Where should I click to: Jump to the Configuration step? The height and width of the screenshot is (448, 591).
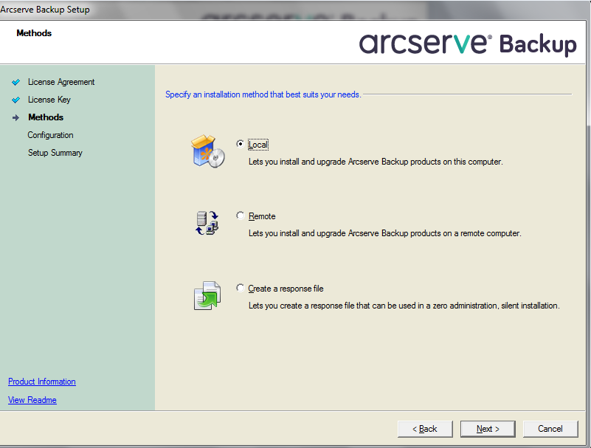pyautogui.click(x=50, y=135)
